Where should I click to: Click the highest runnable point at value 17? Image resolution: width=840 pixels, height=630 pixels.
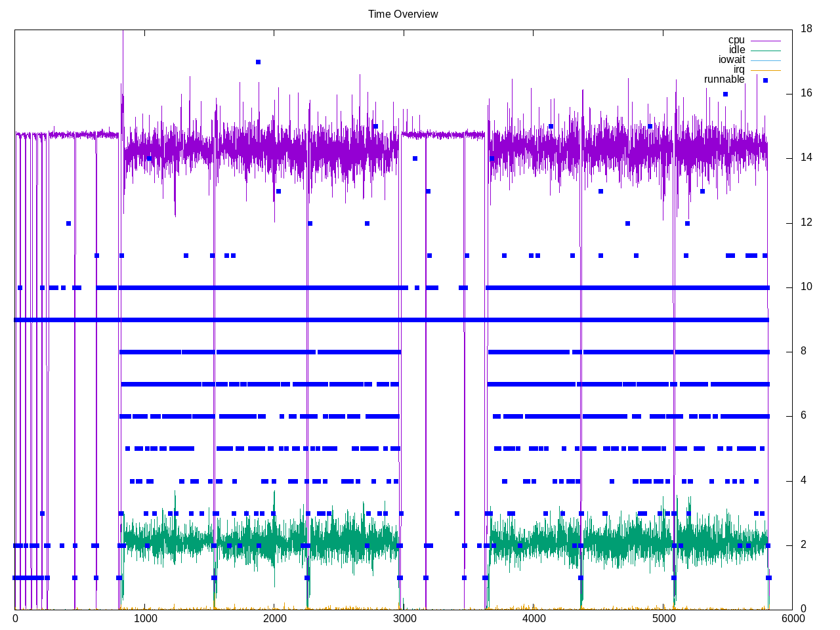[258, 62]
